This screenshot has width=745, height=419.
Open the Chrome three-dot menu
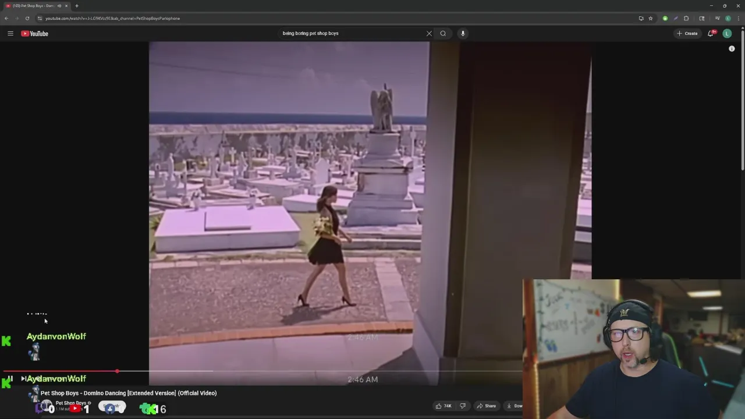(x=737, y=18)
